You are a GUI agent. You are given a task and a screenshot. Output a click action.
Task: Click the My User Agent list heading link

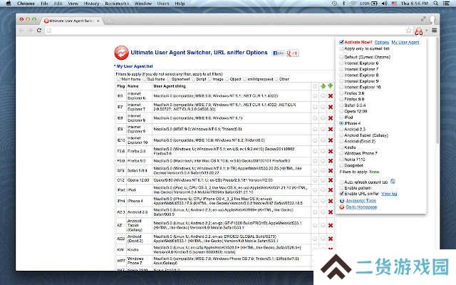coord(135,66)
